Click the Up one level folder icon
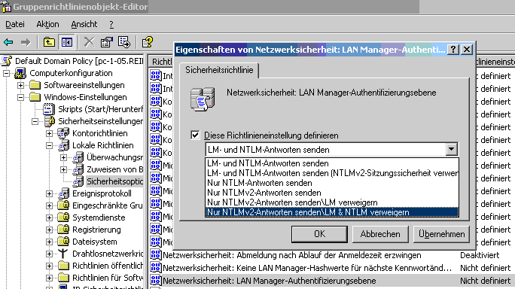Screen dimensions: 515x289 [x=49, y=42]
